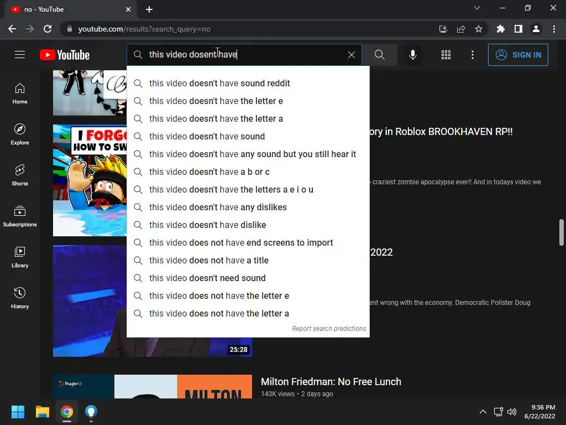The width and height of the screenshot is (566, 425).
Task: Open Chrome extensions puzzle icon
Action: [501, 29]
